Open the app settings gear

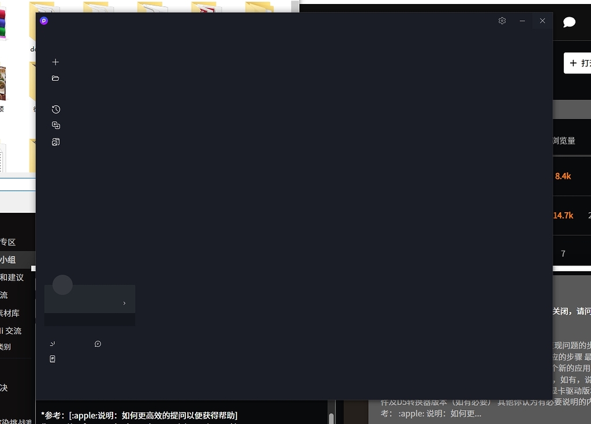click(502, 20)
